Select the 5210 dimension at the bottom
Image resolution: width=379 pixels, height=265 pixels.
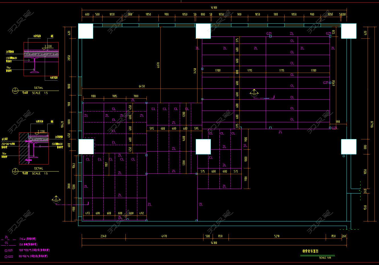[x=277, y=236]
